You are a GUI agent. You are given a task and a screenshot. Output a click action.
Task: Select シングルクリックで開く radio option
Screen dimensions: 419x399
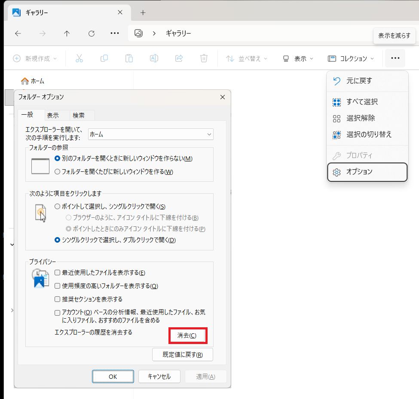(x=110, y=207)
